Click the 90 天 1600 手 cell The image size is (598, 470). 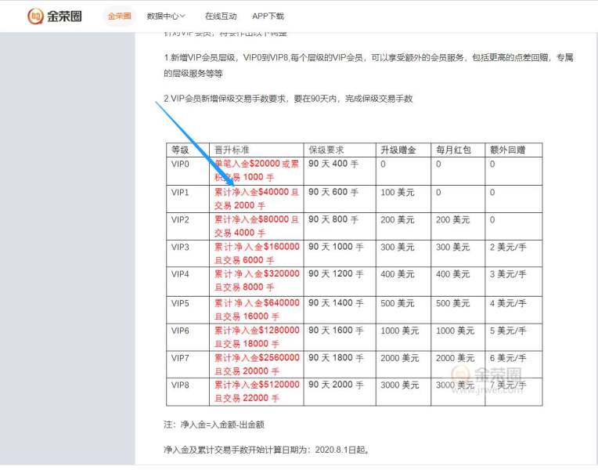[340, 337]
